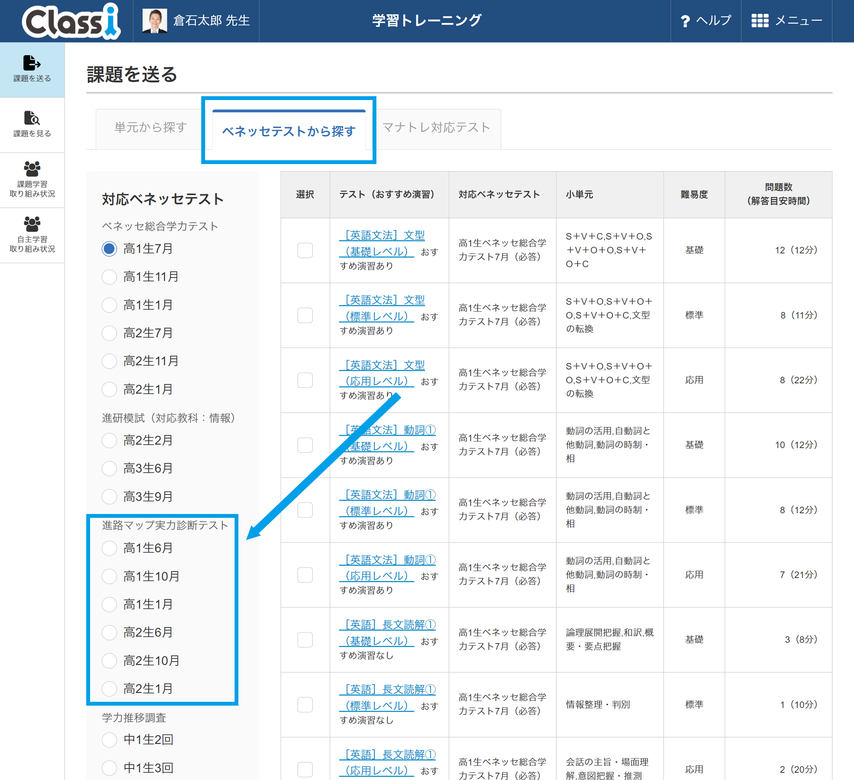Screen dimensions: 854x780
Task: Click the 難易度 column header
Action: point(694,194)
